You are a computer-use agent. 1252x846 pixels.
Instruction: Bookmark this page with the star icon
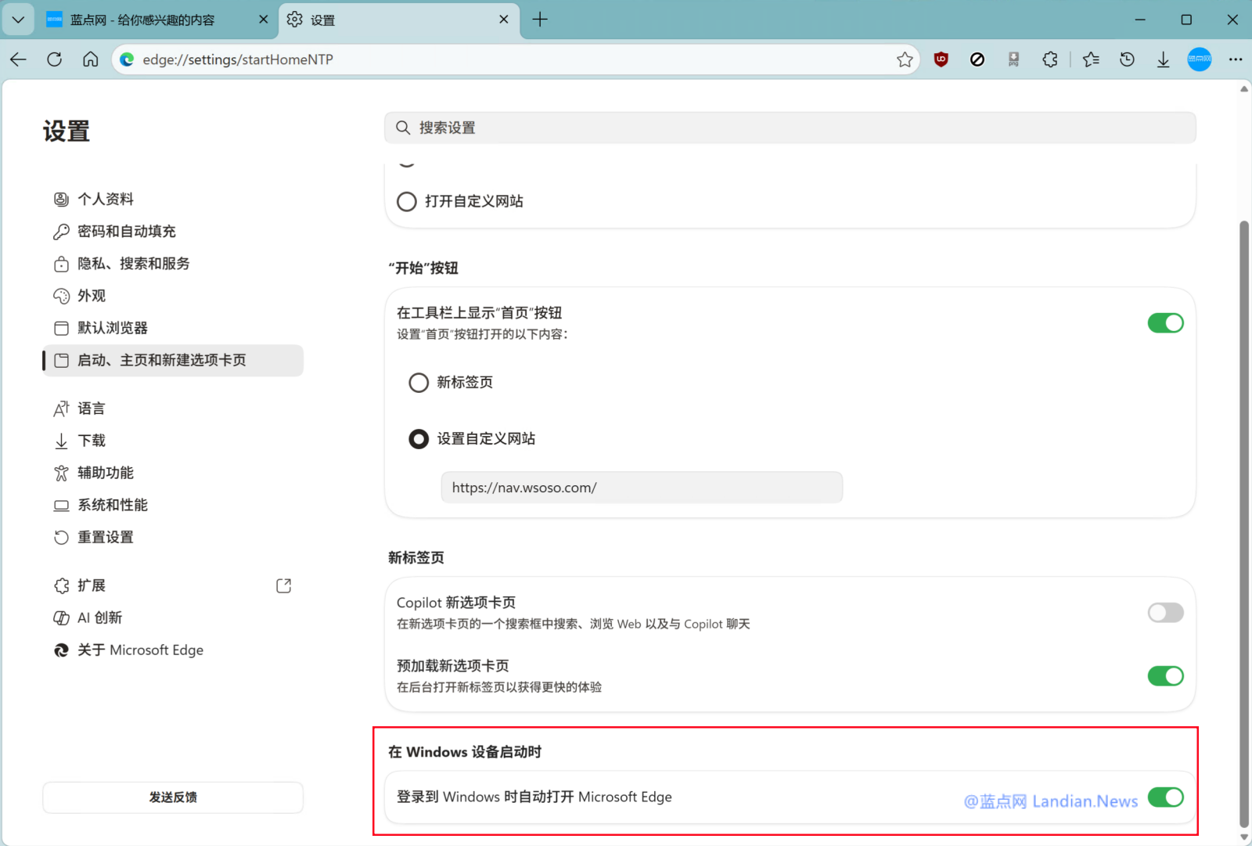[x=905, y=59]
